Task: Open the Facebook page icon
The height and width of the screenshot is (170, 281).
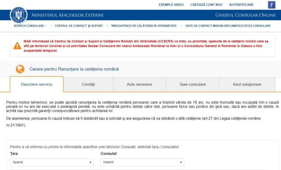Action: (x=271, y=5)
